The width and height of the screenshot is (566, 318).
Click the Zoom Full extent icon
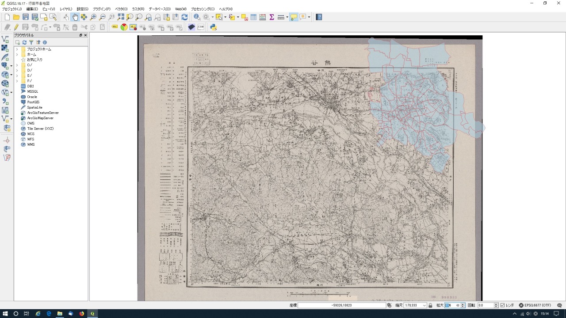121,17
